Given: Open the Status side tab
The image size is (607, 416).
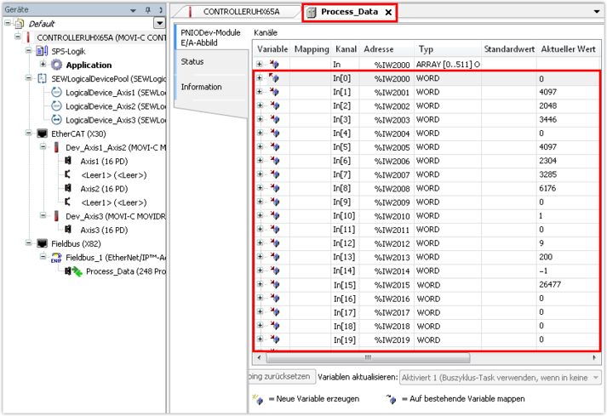Looking at the screenshot, I should 192,62.
